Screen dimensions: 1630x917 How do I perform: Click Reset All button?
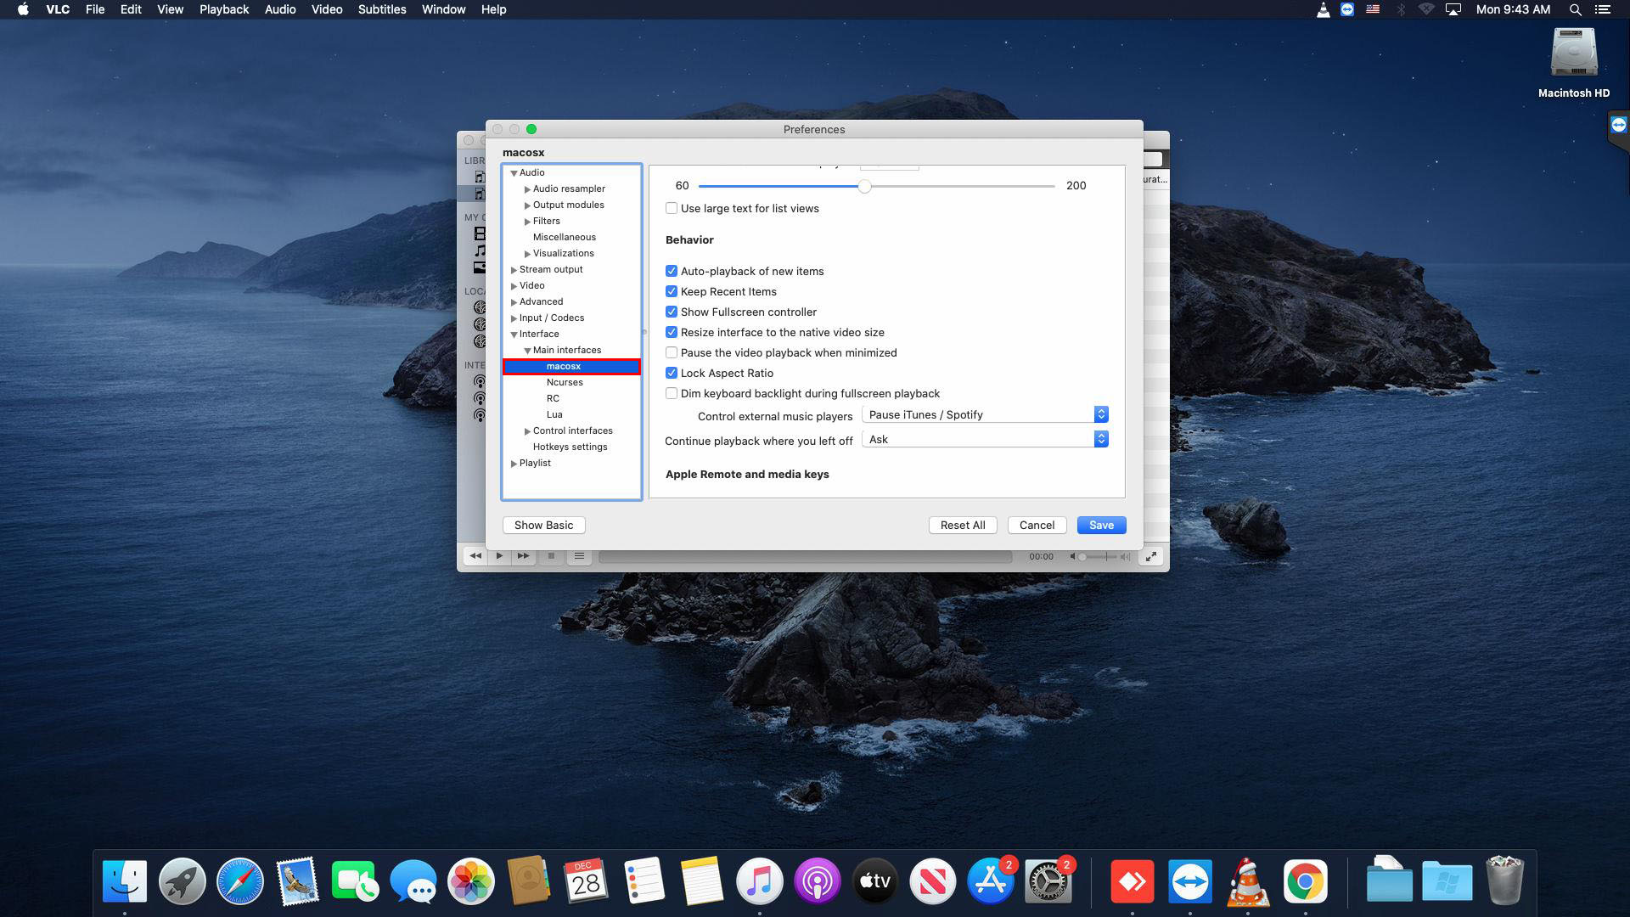click(x=963, y=525)
